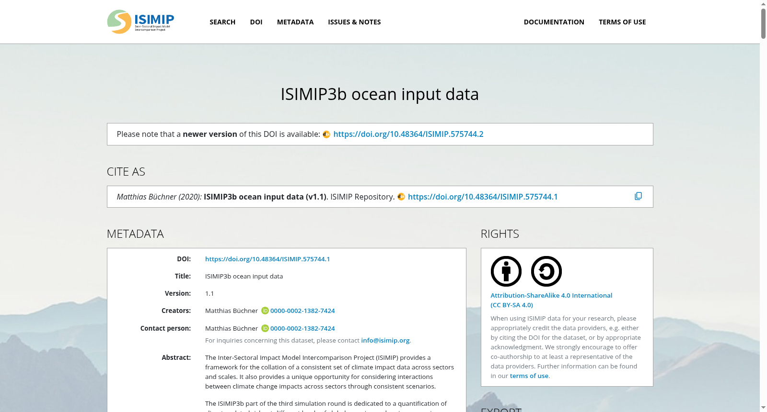Image resolution: width=767 pixels, height=412 pixels.
Task: Click the scrollbar up arrow
Action: click(x=763, y=4)
